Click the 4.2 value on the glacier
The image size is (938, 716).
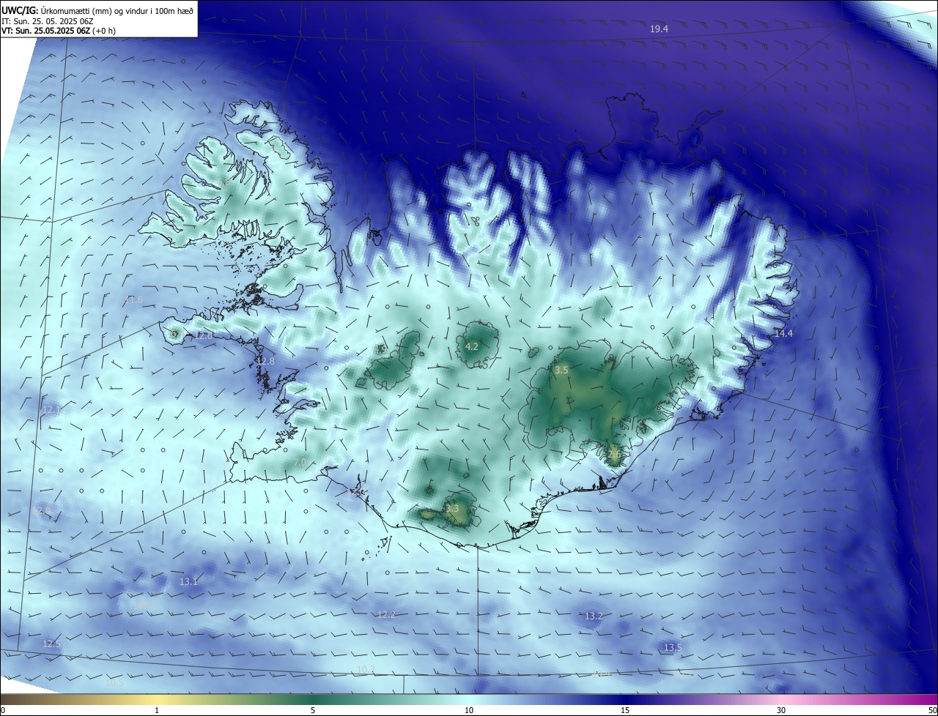click(x=472, y=346)
